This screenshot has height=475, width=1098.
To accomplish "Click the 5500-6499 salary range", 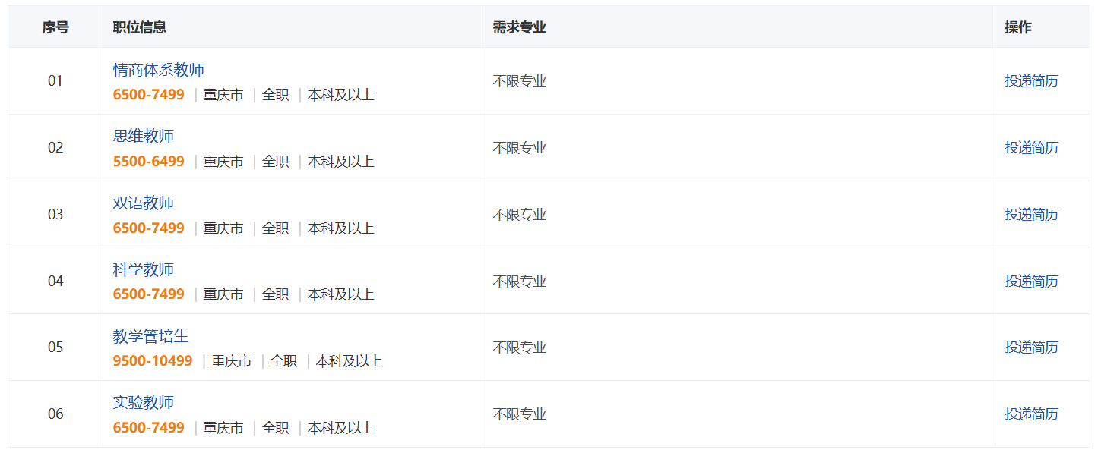I will point(149,162).
